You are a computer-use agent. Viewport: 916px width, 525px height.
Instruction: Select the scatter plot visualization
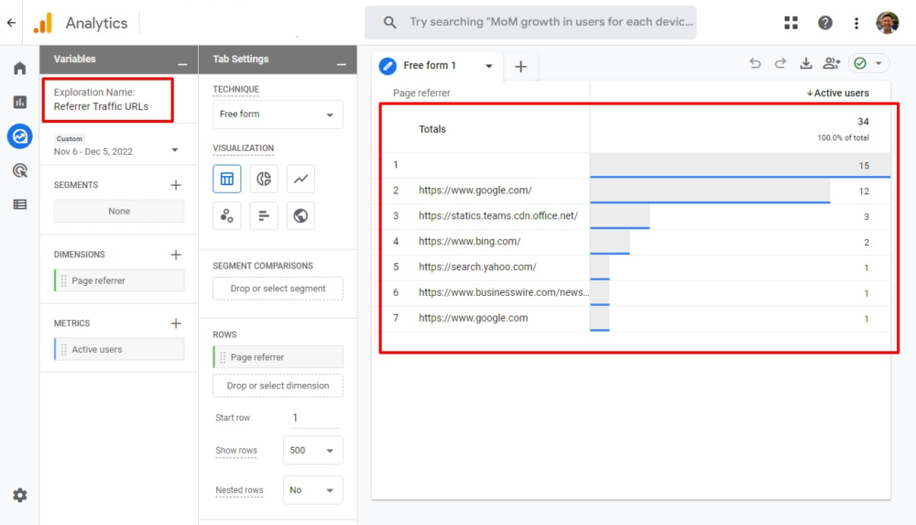click(x=227, y=215)
